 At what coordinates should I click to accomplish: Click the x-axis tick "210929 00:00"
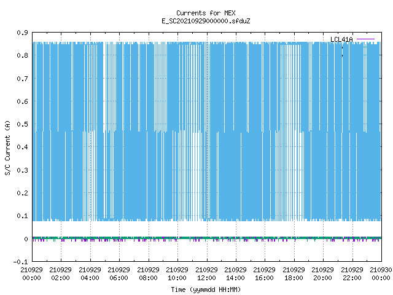point(31,274)
